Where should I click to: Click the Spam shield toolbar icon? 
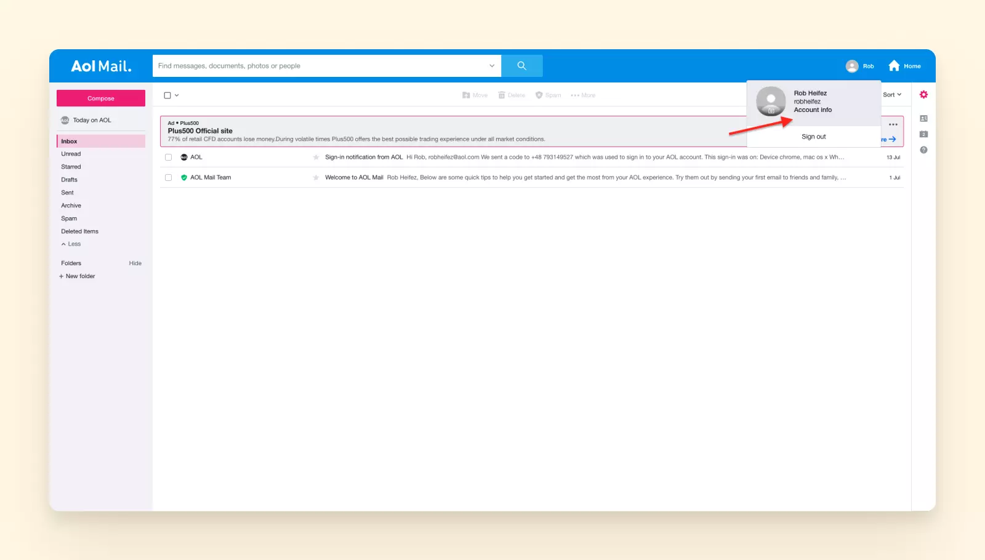(539, 95)
